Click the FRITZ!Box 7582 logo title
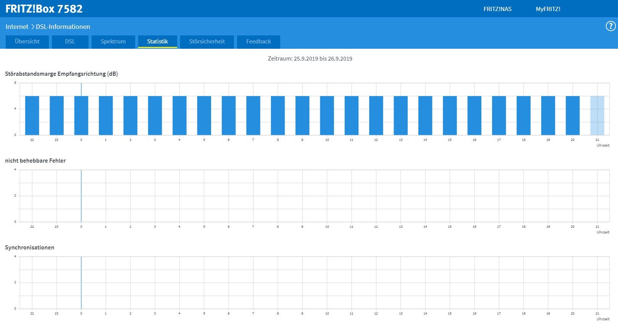Screen dimensions: 618x326 tap(44, 9)
